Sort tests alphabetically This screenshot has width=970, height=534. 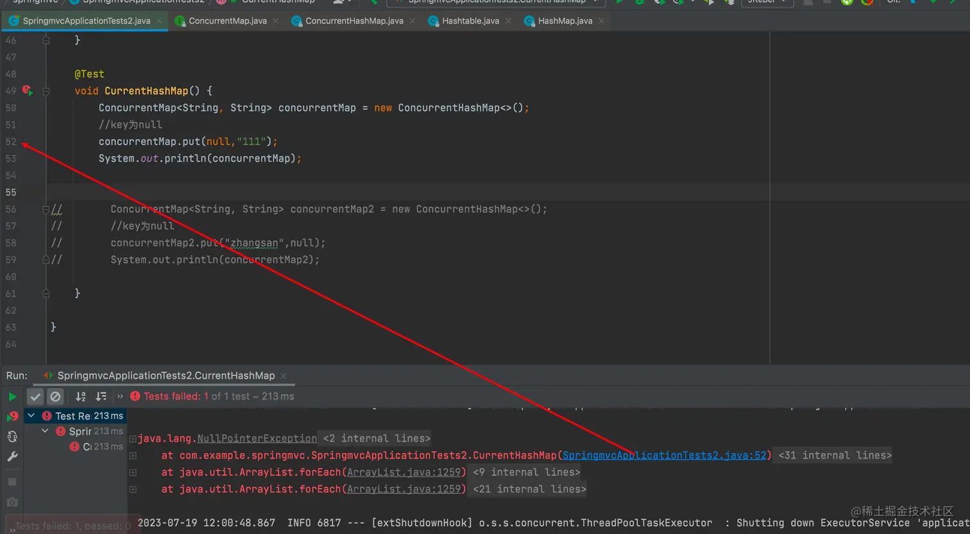coord(80,397)
